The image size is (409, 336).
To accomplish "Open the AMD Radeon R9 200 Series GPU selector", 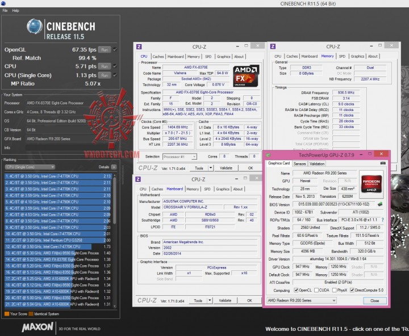I will [302, 300].
